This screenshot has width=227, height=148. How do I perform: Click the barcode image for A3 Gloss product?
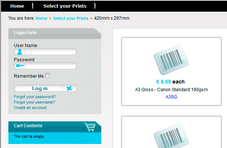coord(171,60)
